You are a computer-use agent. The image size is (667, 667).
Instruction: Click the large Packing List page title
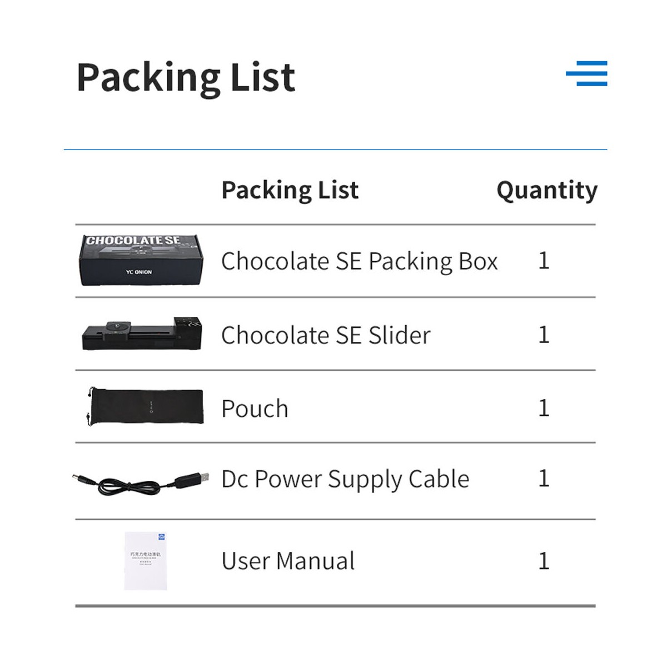(x=186, y=77)
